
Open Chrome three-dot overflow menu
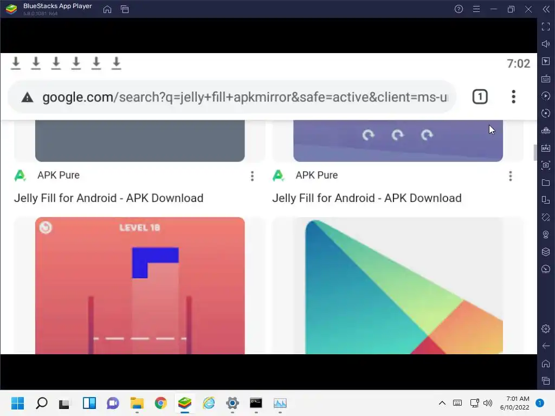(514, 97)
